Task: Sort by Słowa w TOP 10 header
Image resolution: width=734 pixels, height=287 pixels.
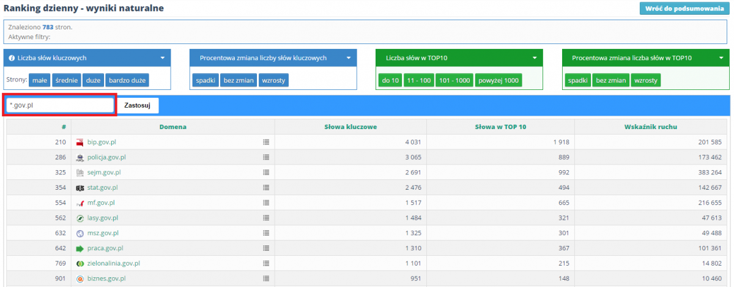Action: [500, 127]
